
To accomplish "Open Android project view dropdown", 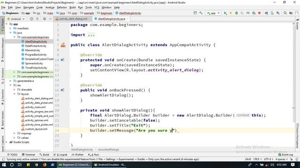I will [16, 19].
